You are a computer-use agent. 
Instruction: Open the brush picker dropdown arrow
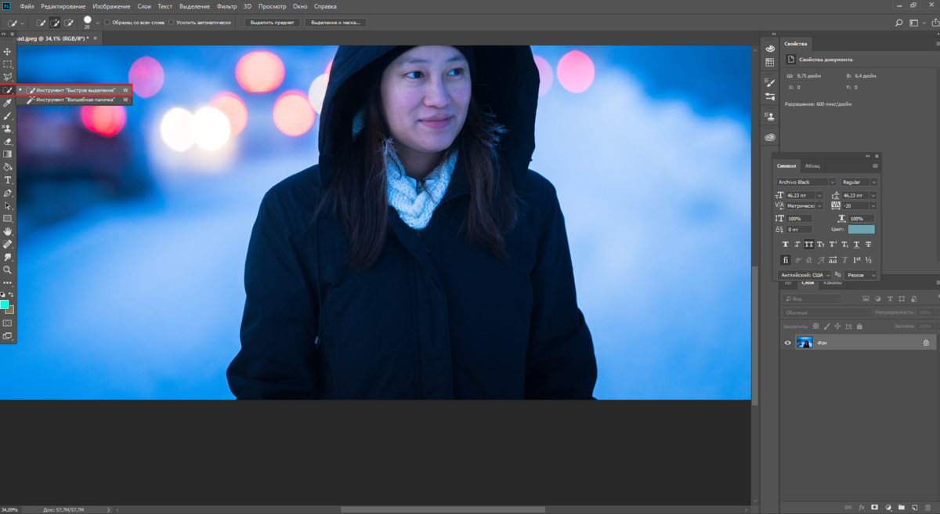(x=97, y=23)
